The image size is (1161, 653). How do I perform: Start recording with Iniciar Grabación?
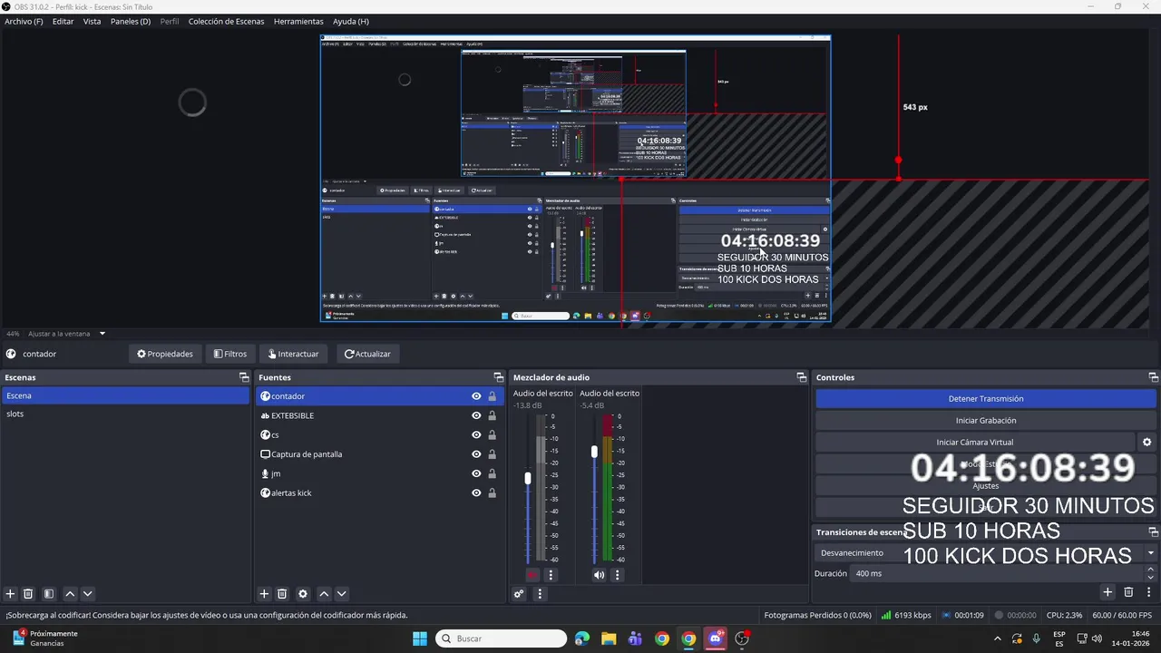click(986, 421)
